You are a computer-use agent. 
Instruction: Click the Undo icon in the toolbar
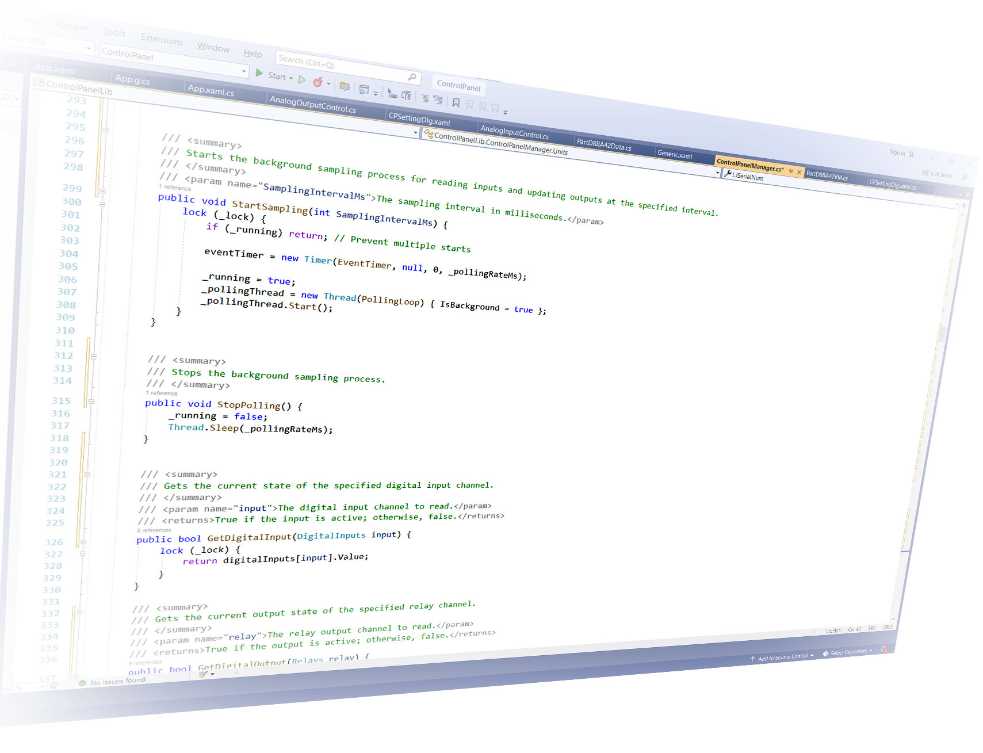437,100
